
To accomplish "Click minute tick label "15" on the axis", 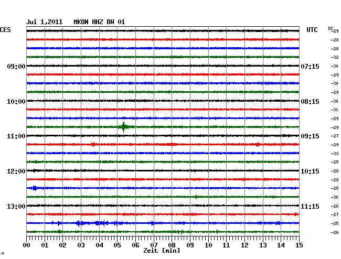I will (299, 245).
